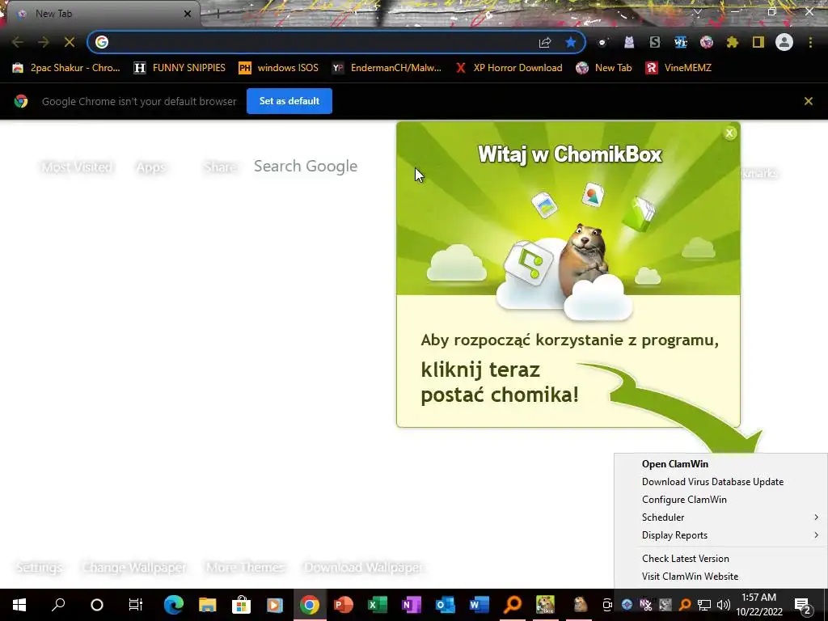Click Change Wallpaper

pyautogui.click(x=135, y=567)
